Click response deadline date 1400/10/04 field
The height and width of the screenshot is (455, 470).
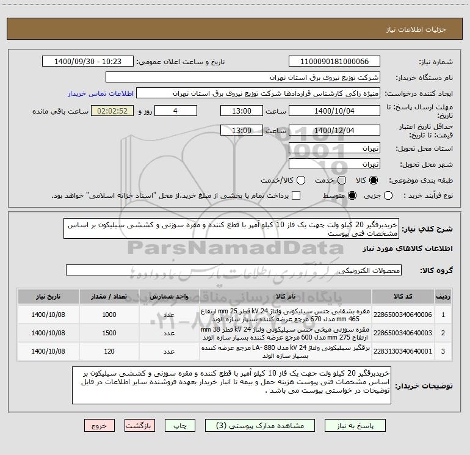334,111
